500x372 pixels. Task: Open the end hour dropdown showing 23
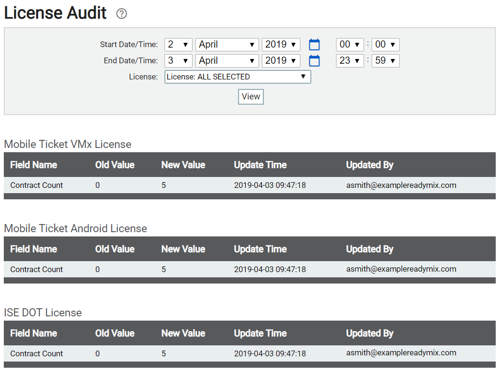[350, 60]
